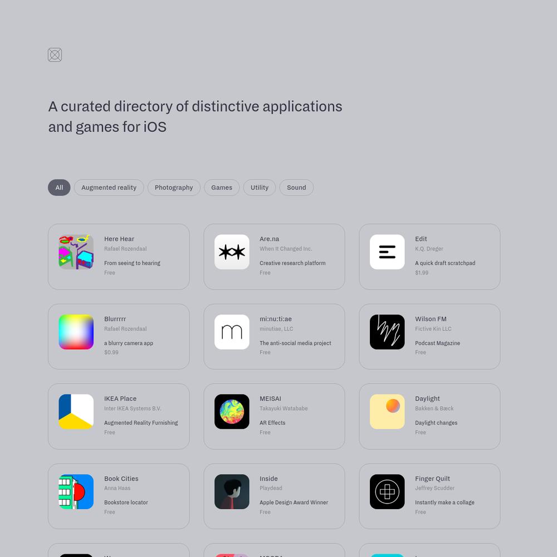Open the Inside title link
Screen dimensions: 557x557
pos(268,478)
